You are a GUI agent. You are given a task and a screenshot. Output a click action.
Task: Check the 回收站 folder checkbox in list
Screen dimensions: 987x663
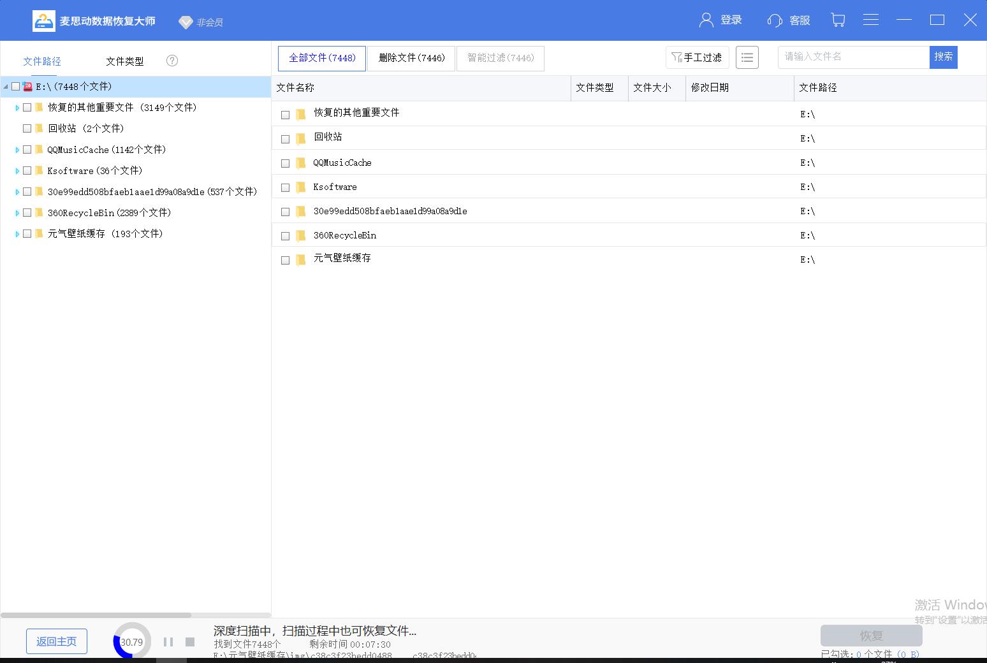tap(285, 138)
